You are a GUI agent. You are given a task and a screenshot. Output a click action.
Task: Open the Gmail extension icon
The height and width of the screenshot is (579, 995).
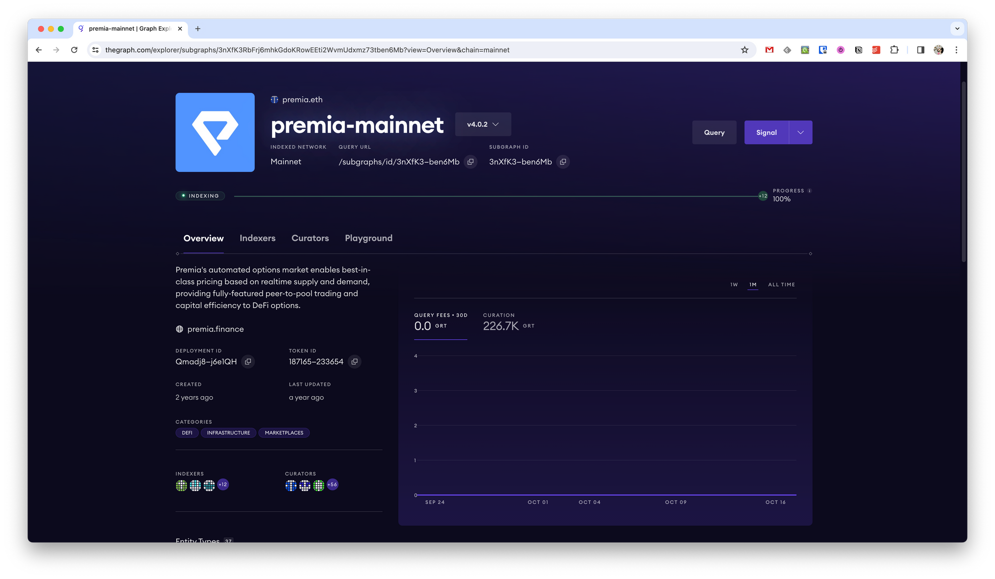tap(769, 50)
